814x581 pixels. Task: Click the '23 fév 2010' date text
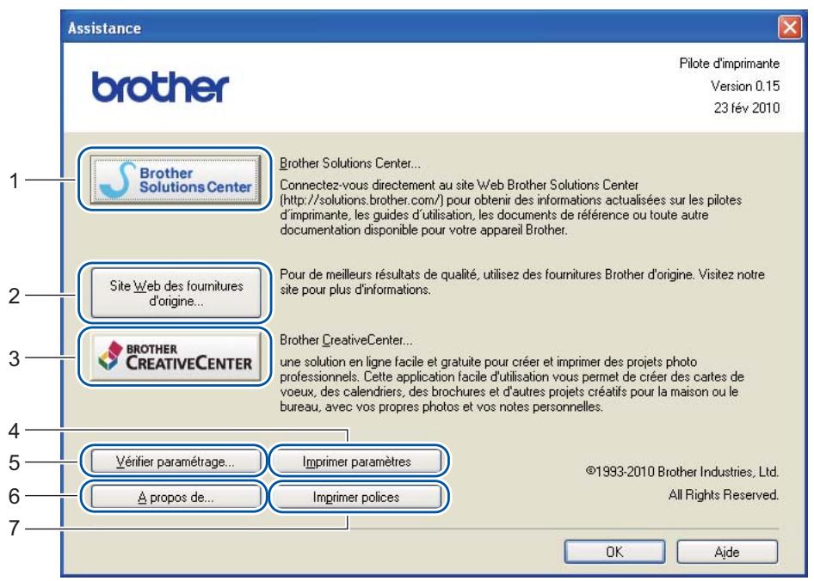click(747, 108)
